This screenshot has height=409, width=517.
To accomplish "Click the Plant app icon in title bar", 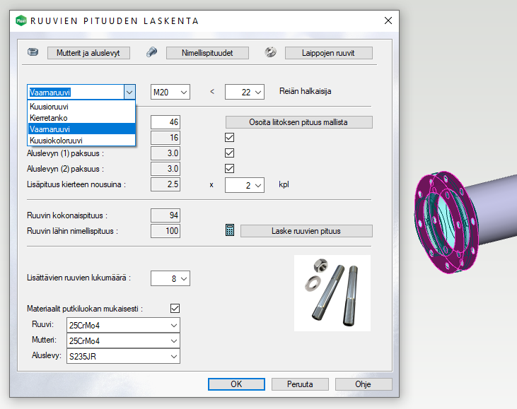I will (x=21, y=20).
